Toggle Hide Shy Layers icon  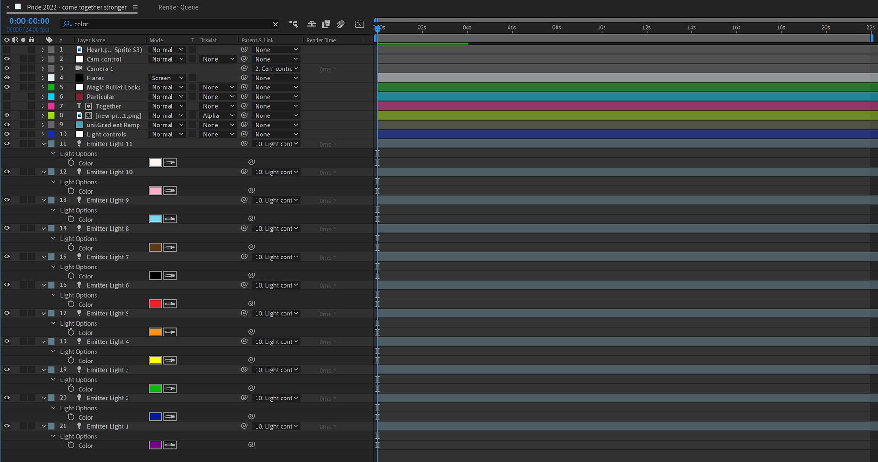click(311, 24)
